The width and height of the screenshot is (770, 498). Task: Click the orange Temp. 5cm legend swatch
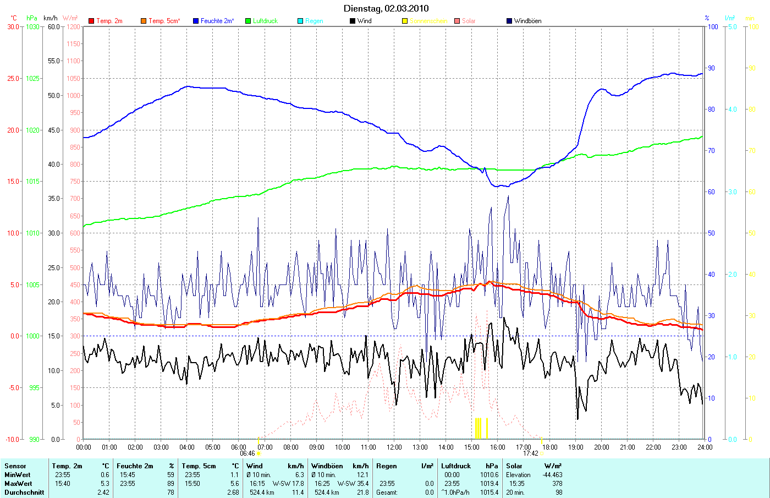[144, 21]
